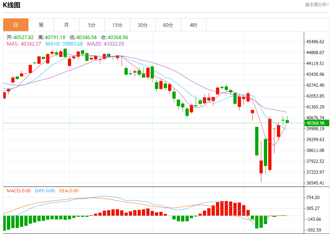The width and height of the screenshot is (331, 234).
Task: Open the 4时 interval tab
Action: click(x=193, y=25)
